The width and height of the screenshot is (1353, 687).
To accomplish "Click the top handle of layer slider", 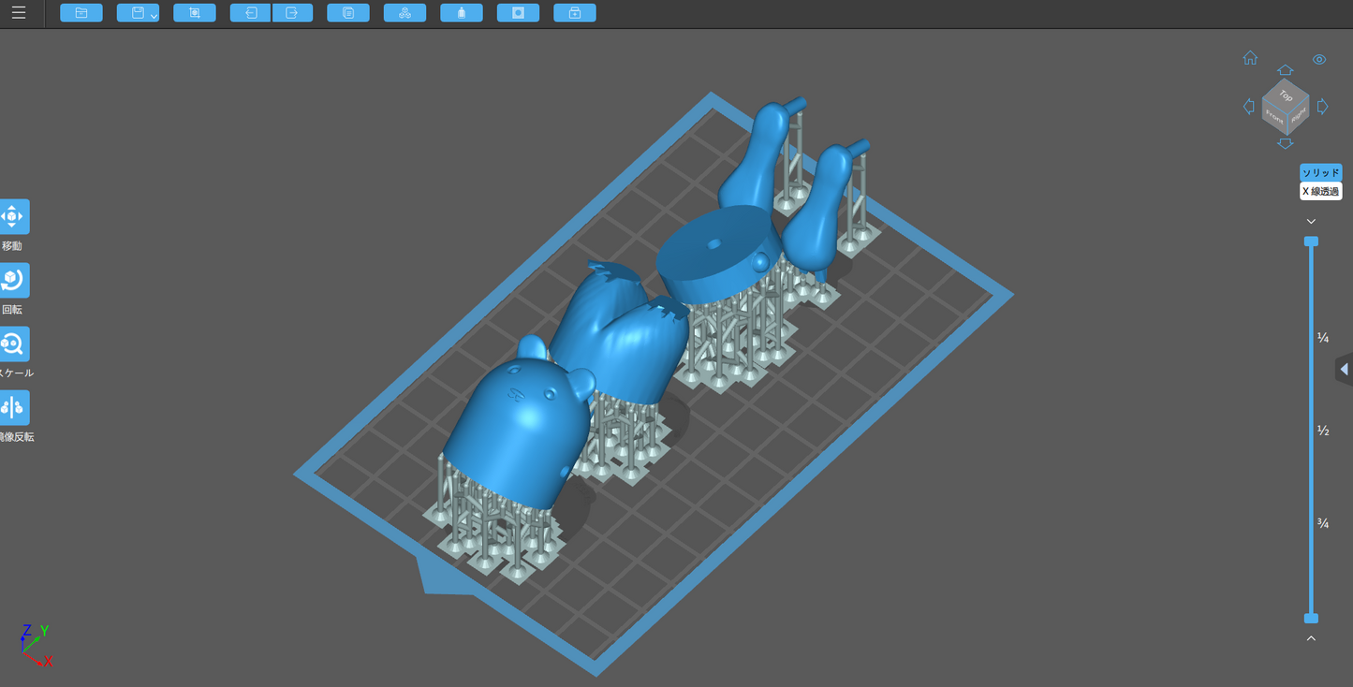I will pos(1311,241).
